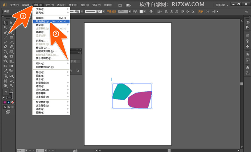Click the Recolor Artwork wheel icon
Image resolution: width=251 pixels, height=152 pixels.
[x=151, y=12]
